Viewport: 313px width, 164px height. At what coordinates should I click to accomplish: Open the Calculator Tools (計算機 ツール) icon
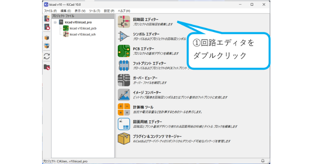[124, 109]
